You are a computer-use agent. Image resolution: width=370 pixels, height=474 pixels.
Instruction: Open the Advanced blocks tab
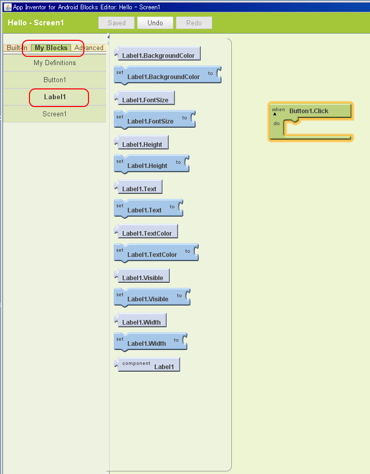(89, 48)
